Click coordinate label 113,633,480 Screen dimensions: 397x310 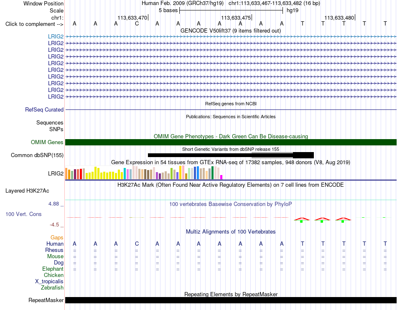point(339,18)
